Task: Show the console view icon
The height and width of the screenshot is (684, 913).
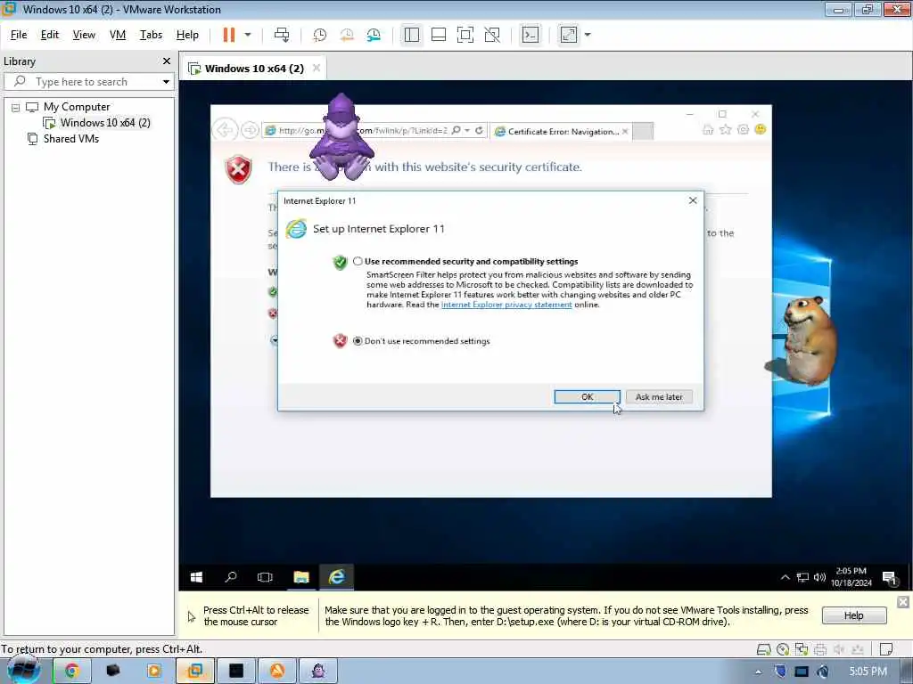Action: [530, 35]
